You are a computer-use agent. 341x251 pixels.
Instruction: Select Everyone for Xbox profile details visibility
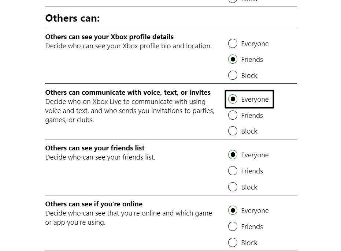coord(233,44)
